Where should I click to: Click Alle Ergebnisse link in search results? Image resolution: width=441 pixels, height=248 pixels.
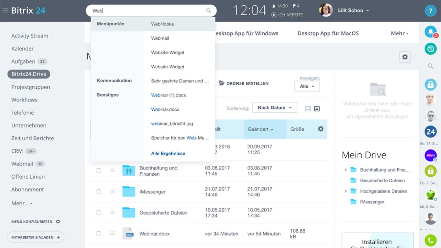click(x=168, y=154)
